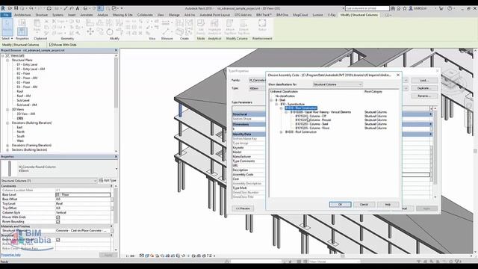This screenshot has width=478, height=269.
Task: Click the Open folder icon in quick access toolbar
Action: (x=10, y=8)
